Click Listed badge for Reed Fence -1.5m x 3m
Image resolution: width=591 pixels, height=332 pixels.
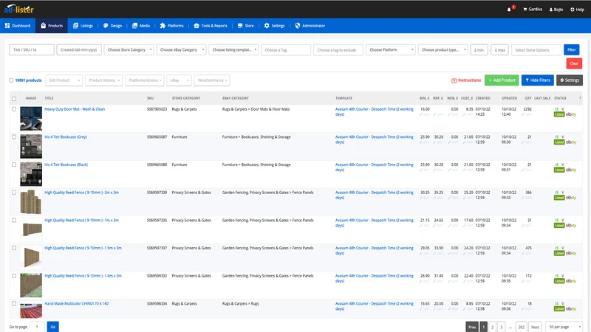559,253
